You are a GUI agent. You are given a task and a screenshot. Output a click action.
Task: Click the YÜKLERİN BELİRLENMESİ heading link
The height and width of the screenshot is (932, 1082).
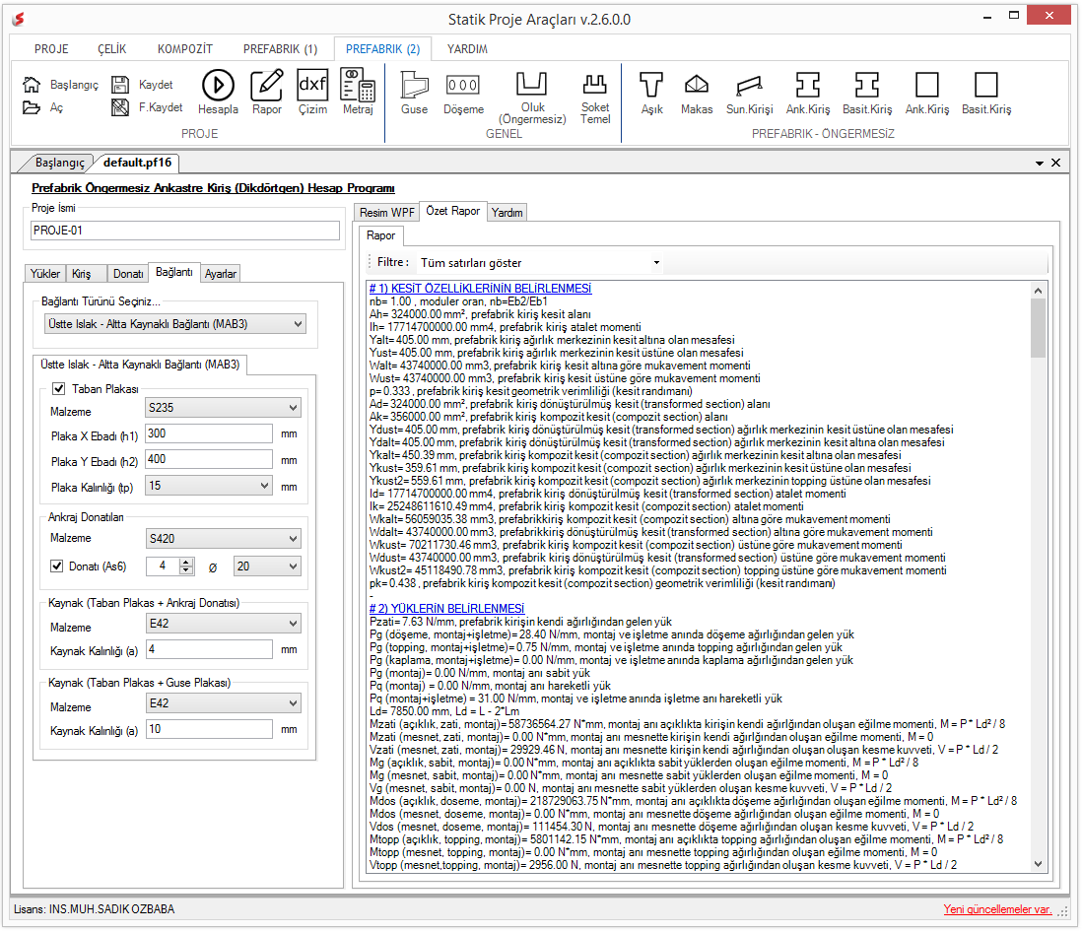(x=446, y=609)
